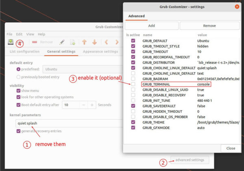This screenshot has height=171, width=244.
Task: Enable the GRUB_BADRAM checkbox
Action: click(x=133, y=79)
